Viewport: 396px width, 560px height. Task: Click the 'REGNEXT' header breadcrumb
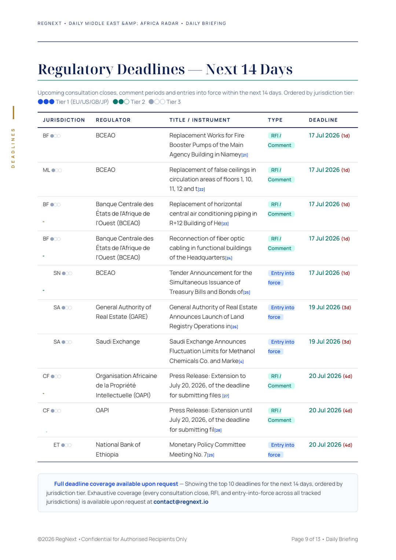click(x=49, y=23)
